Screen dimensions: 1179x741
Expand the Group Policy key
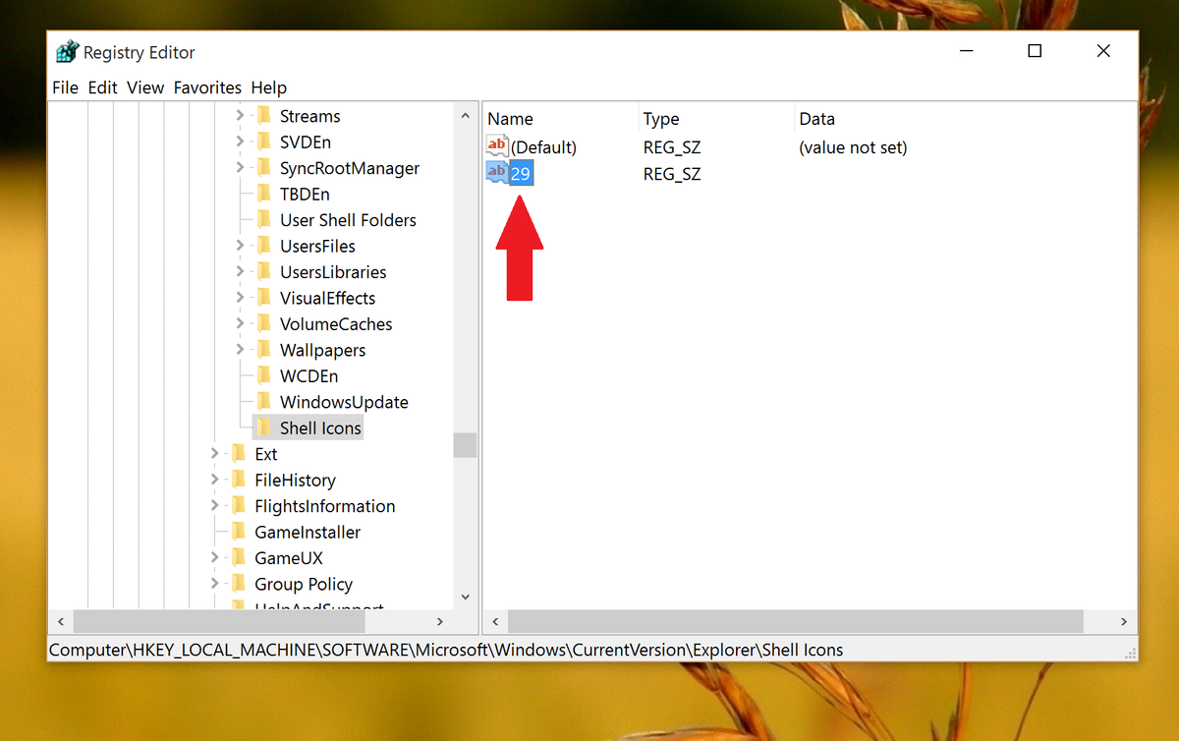pyautogui.click(x=214, y=585)
